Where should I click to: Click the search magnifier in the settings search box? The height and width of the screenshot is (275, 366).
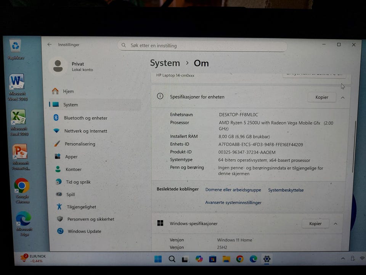pos(124,45)
